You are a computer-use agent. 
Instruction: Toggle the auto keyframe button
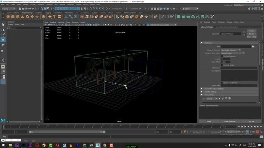coord(257,132)
